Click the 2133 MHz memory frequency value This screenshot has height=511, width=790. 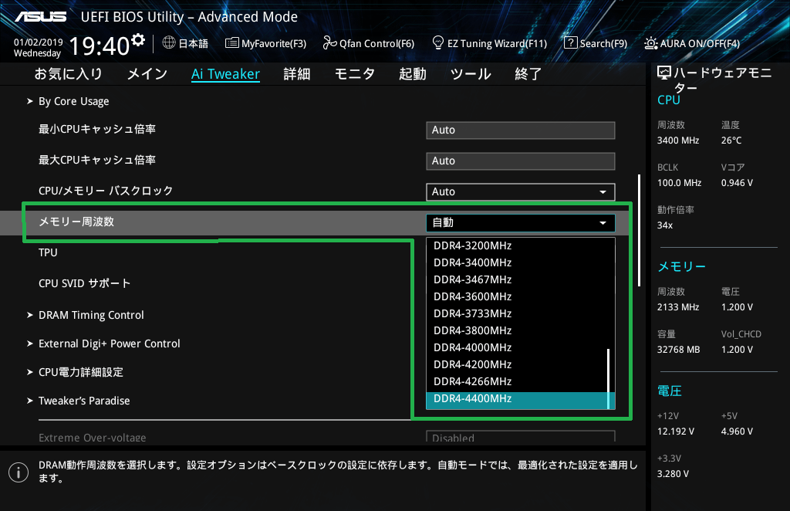677,307
